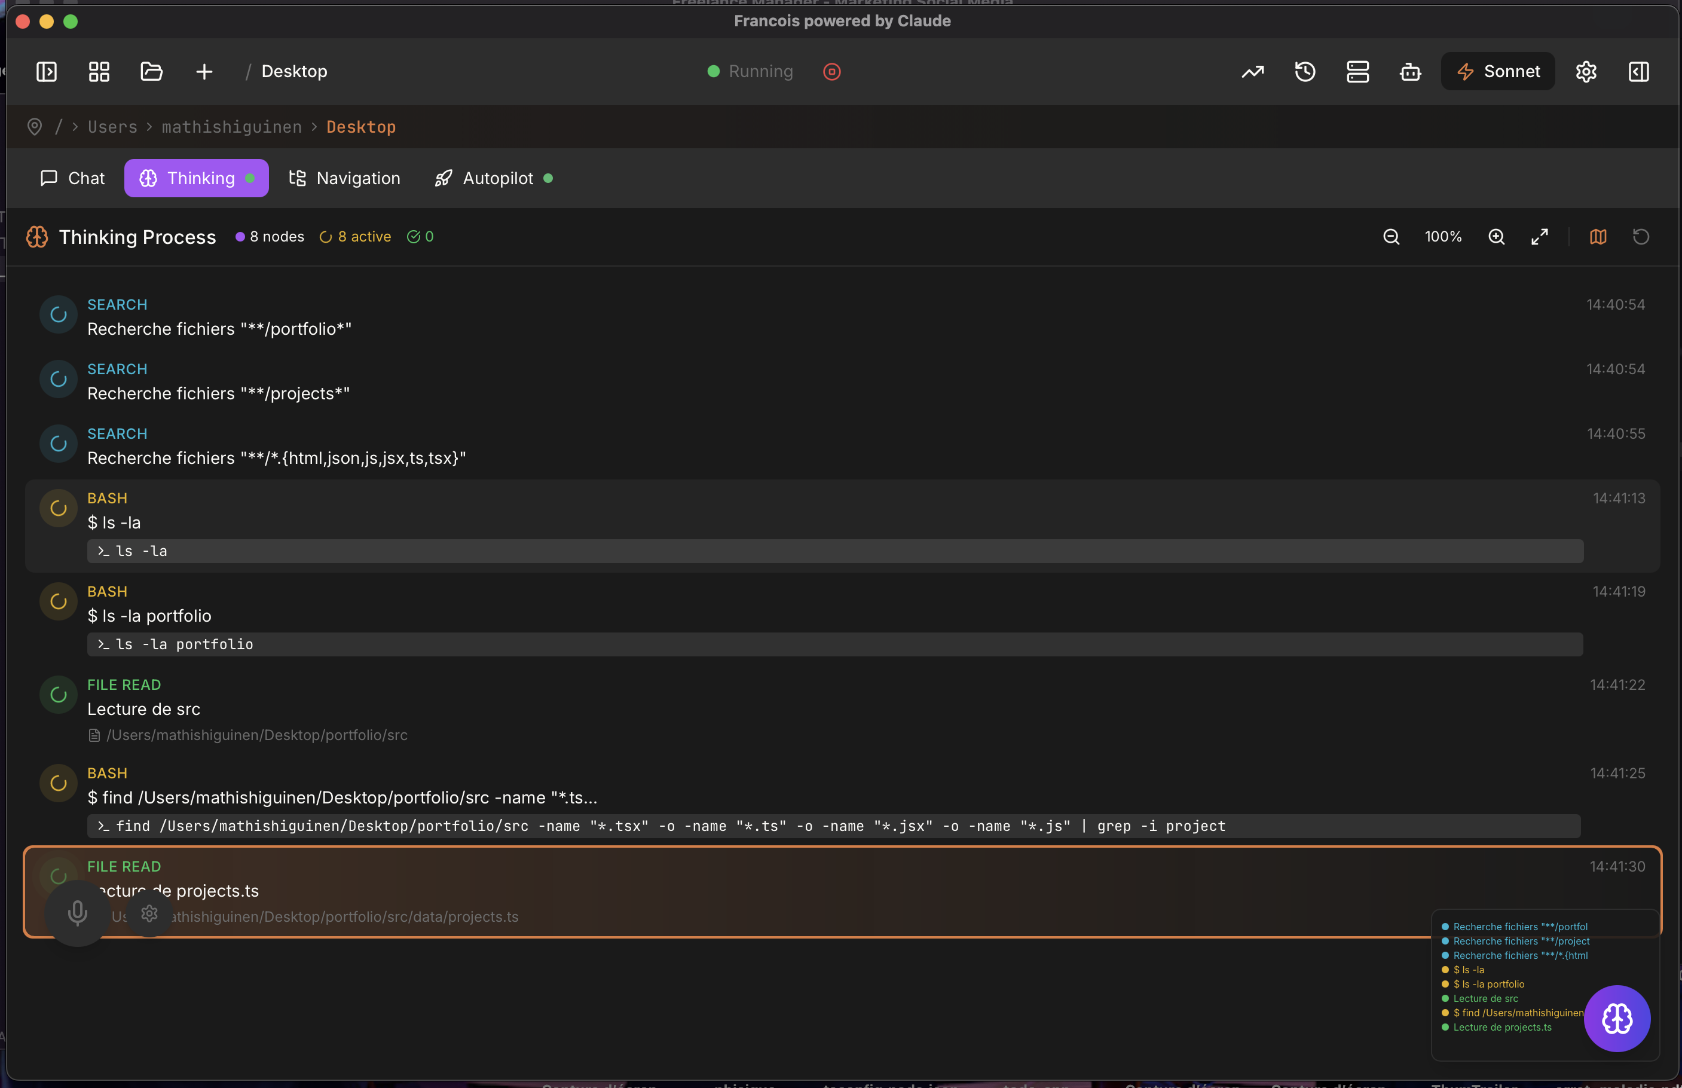The image size is (1682, 1088).
Task: Stop the running task with the red stop icon
Action: [x=831, y=71]
